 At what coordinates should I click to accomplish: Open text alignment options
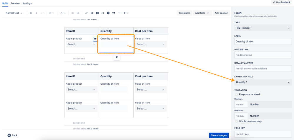[52, 13]
